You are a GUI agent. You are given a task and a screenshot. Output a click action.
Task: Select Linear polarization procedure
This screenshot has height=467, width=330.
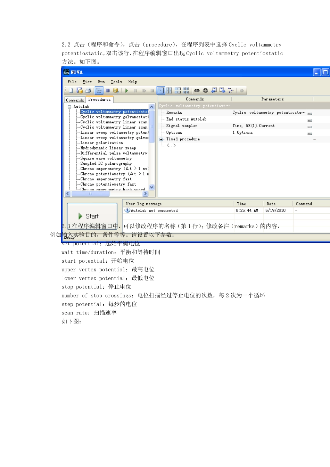point(102,143)
